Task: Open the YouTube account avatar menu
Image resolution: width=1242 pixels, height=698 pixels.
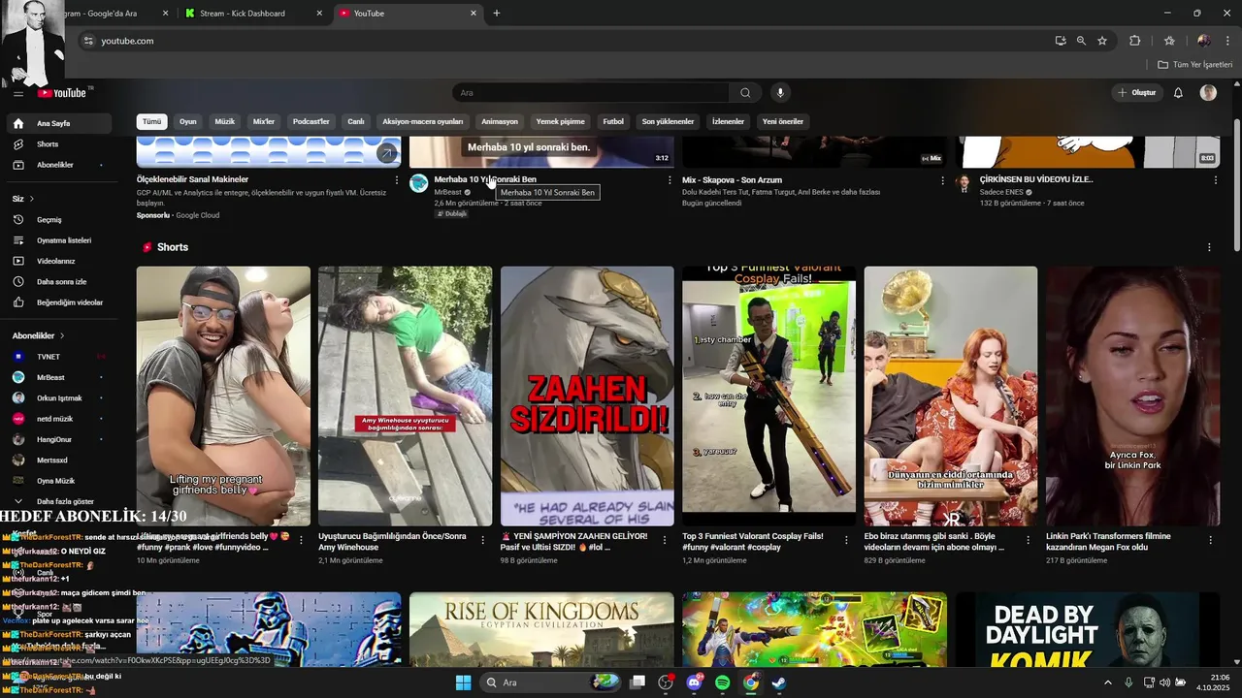Action: click(1208, 93)
